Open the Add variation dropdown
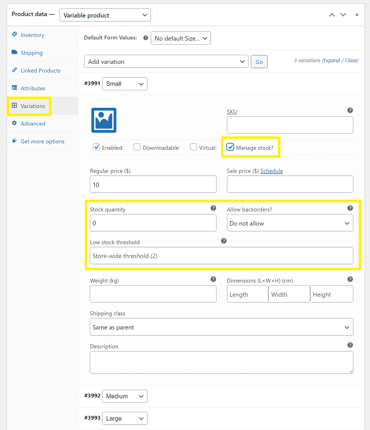 [166, 62]
